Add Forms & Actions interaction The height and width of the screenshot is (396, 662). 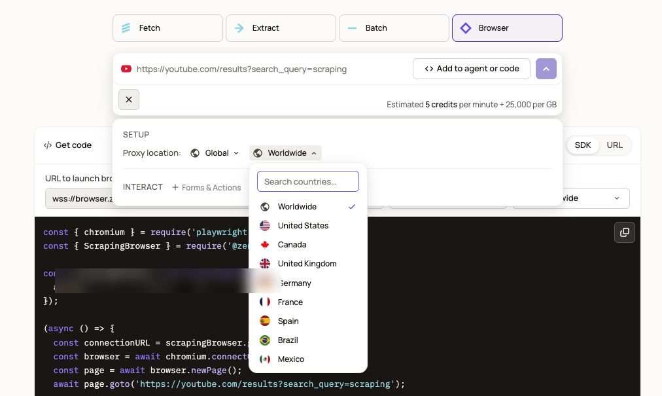[x=207, y=187]
